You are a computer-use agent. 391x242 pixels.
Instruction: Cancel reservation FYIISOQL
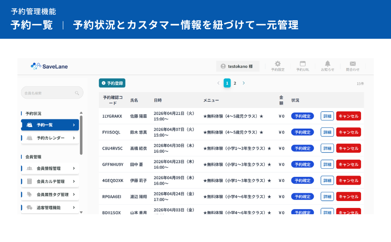tap(348, 132)
